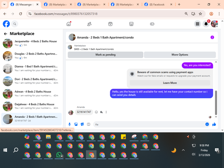
Task: Open the Marketplace storefront icon in navigation
Action: pos(131,24)
